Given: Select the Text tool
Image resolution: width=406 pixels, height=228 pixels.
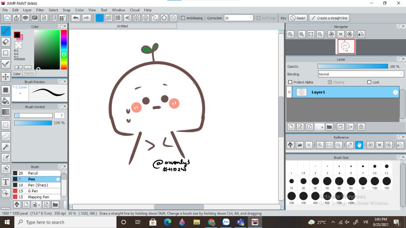Looking at the screenshot, I should [6, 182].
